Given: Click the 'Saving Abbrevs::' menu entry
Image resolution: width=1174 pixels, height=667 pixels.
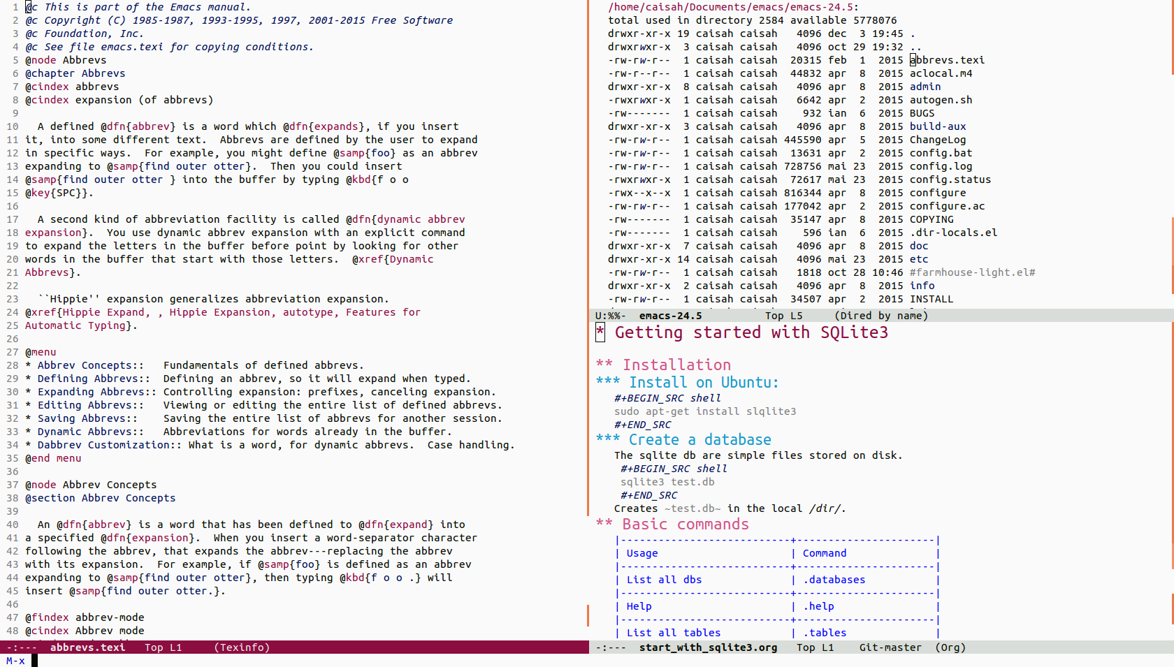Looking at the screenshot, I should (87, 418).
